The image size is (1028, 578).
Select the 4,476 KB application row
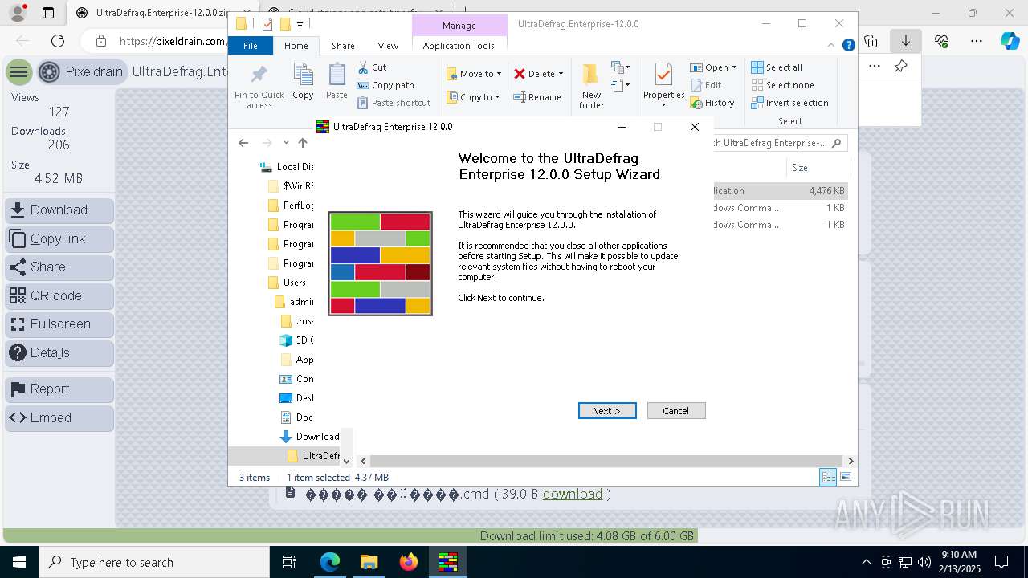(x=780, y=191)
